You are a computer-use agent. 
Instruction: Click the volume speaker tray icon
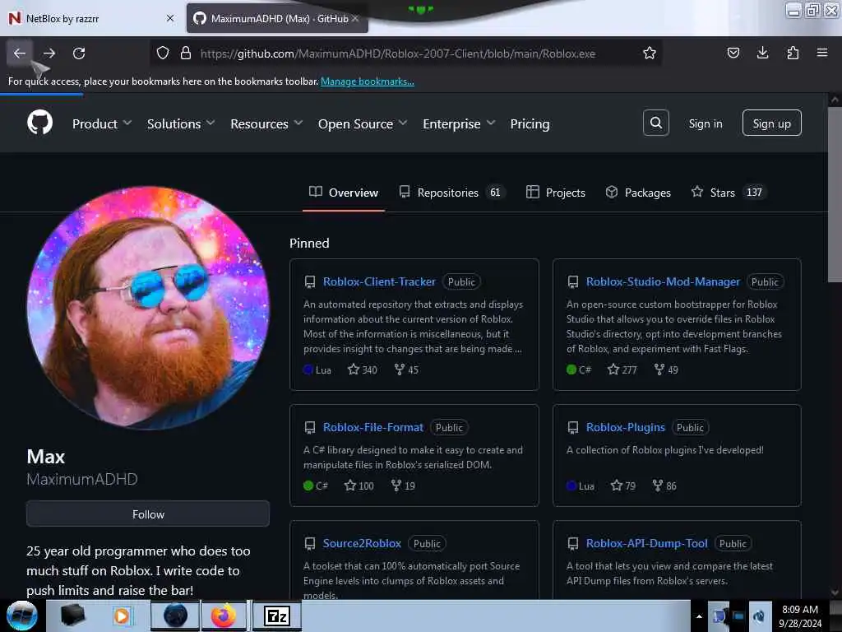pos(759,616)
